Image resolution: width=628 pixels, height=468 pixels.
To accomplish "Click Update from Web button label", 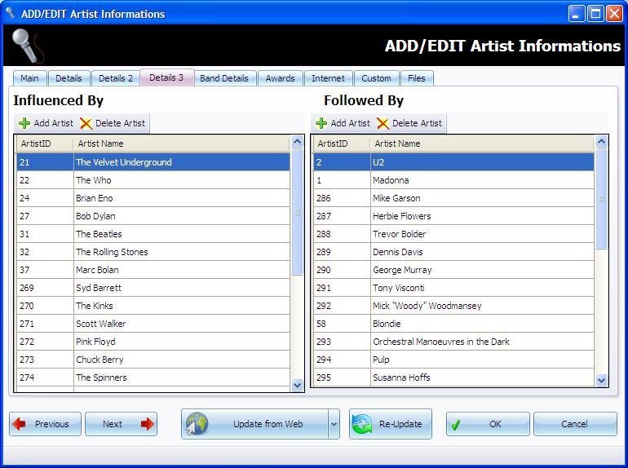I will coord(268,424).
